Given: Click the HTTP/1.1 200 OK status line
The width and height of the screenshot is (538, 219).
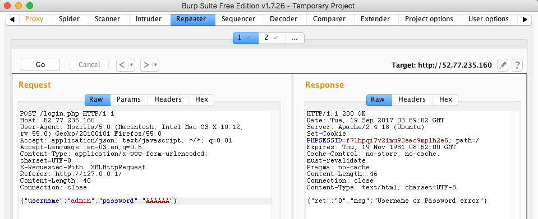Looking at the screenshot, I should pos(336,114).
